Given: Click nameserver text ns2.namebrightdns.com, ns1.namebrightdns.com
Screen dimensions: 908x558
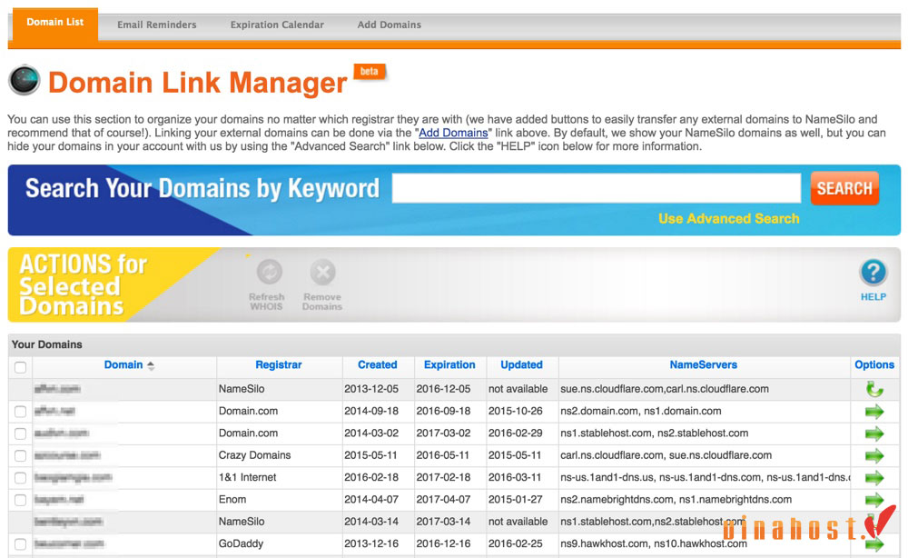Looking at the screenshot, I should (x=676, y=500).
